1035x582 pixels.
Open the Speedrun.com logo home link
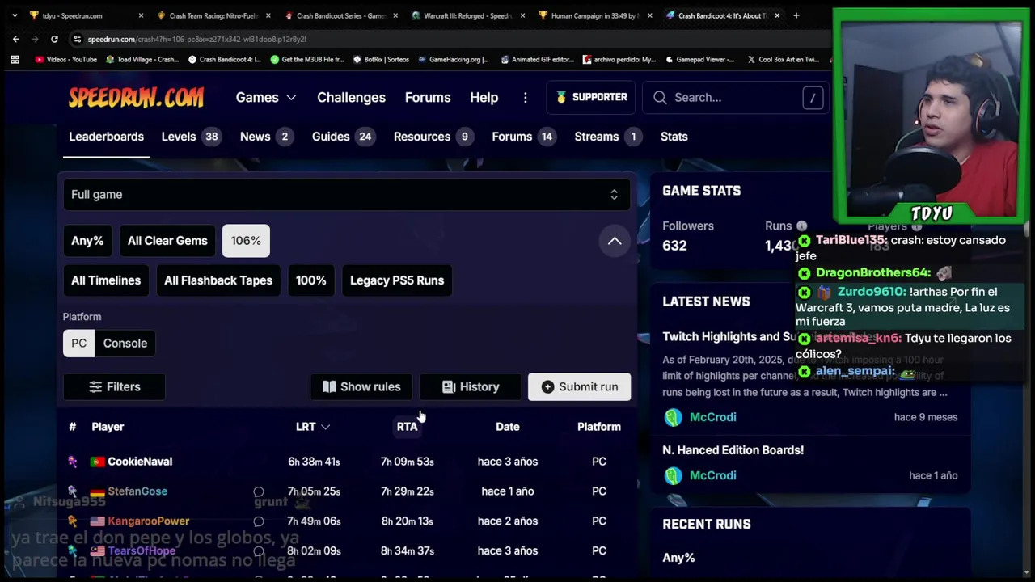tap(136, 98)
